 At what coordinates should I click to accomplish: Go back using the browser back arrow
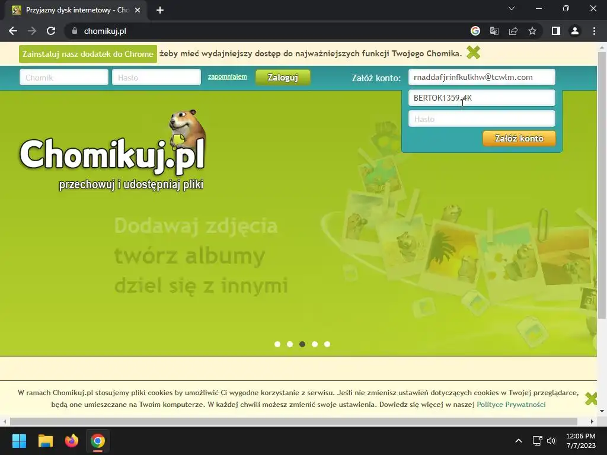click(13, 31)
